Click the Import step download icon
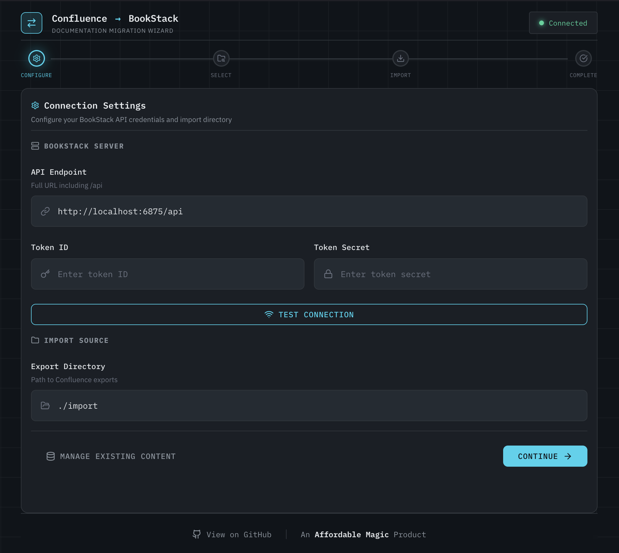This screenshot has height=553, width=619. pyautogui.click(x=401, y=59)
